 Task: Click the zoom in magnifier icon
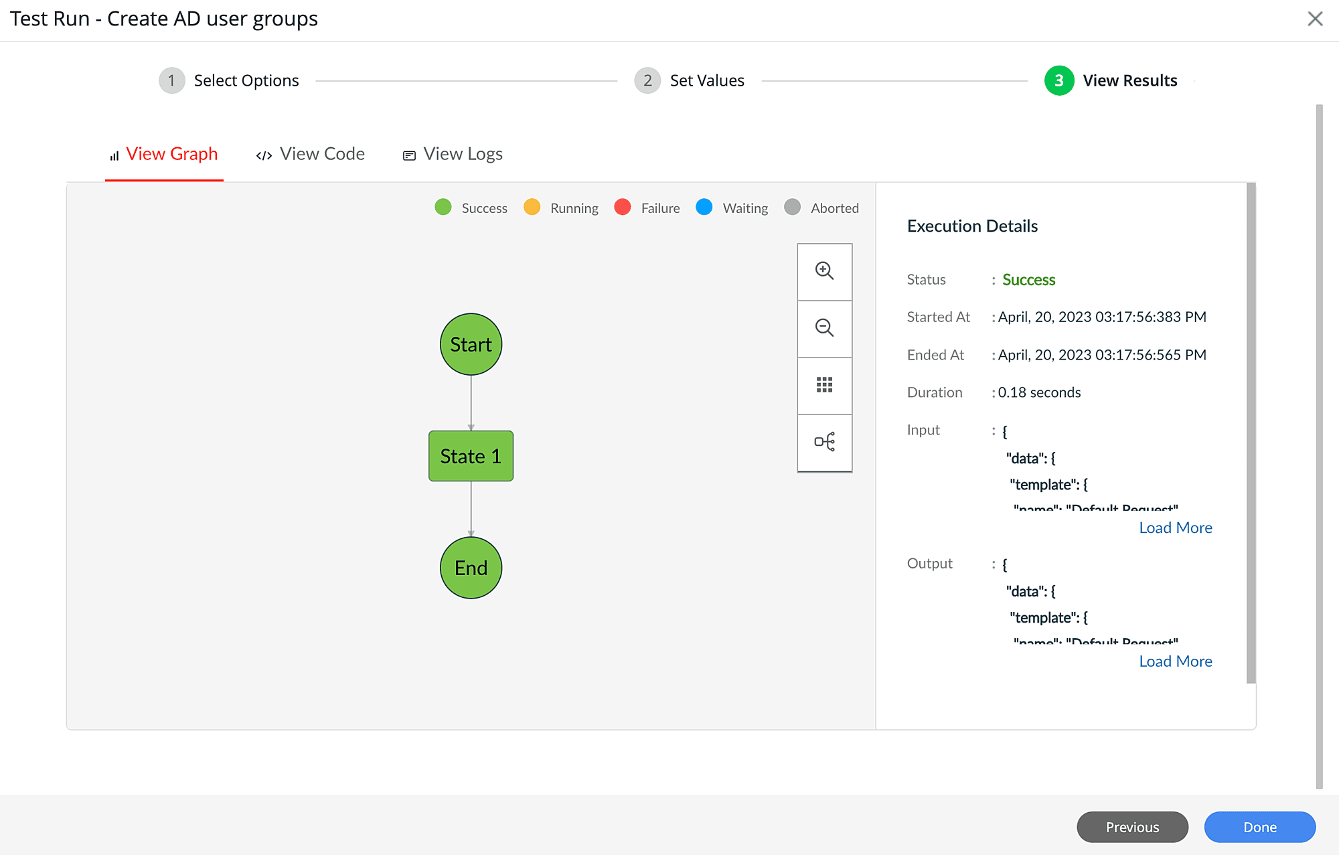[x=824, y=271]
